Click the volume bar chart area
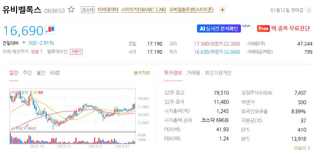319x156 pixels. click(x=73, y=138)
